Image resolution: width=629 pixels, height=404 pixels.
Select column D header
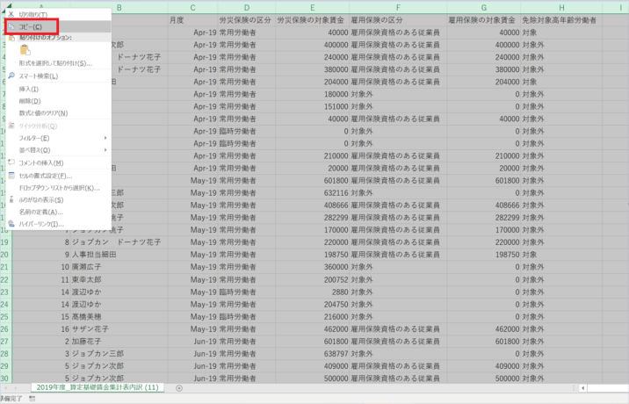click(x=247, y=8)
